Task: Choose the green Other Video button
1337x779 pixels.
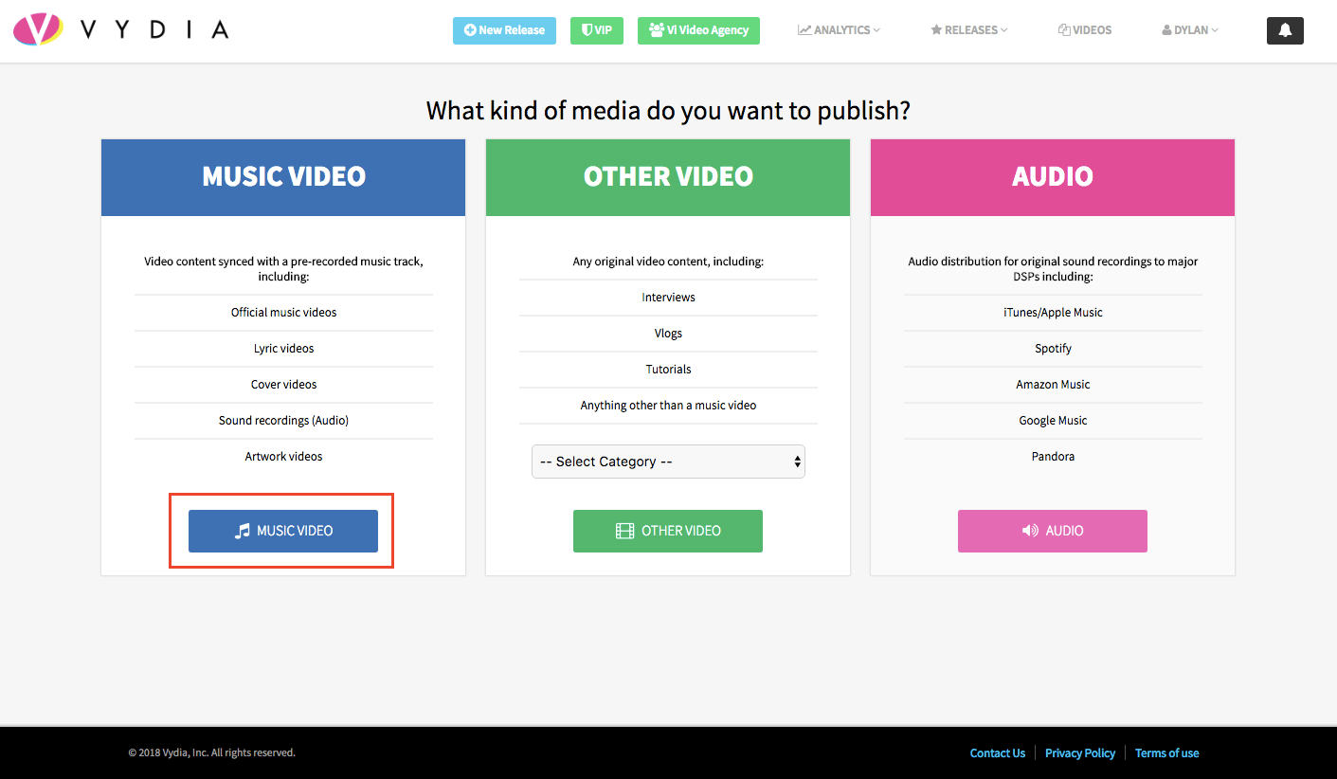Action: coord(668,531)
